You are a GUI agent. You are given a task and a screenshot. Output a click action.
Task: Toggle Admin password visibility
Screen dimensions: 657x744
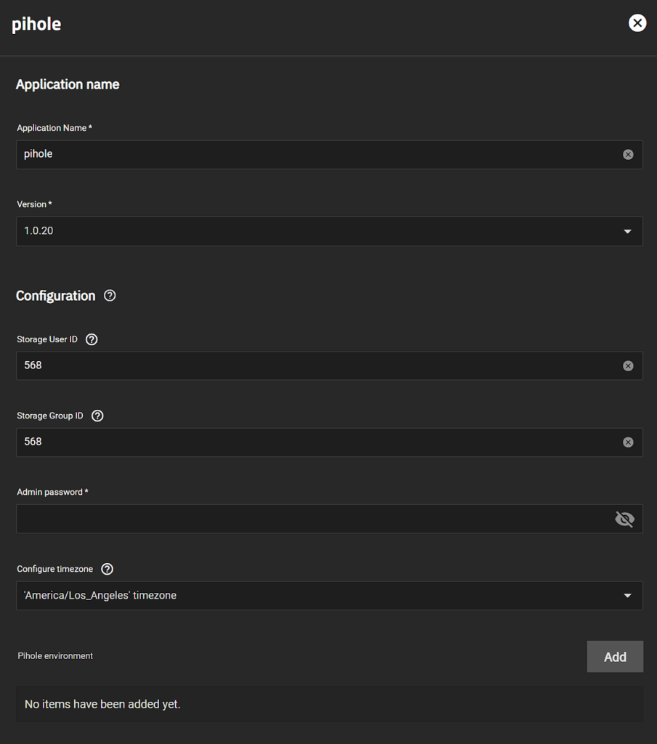pyautogui.click(x=624, y=519)
